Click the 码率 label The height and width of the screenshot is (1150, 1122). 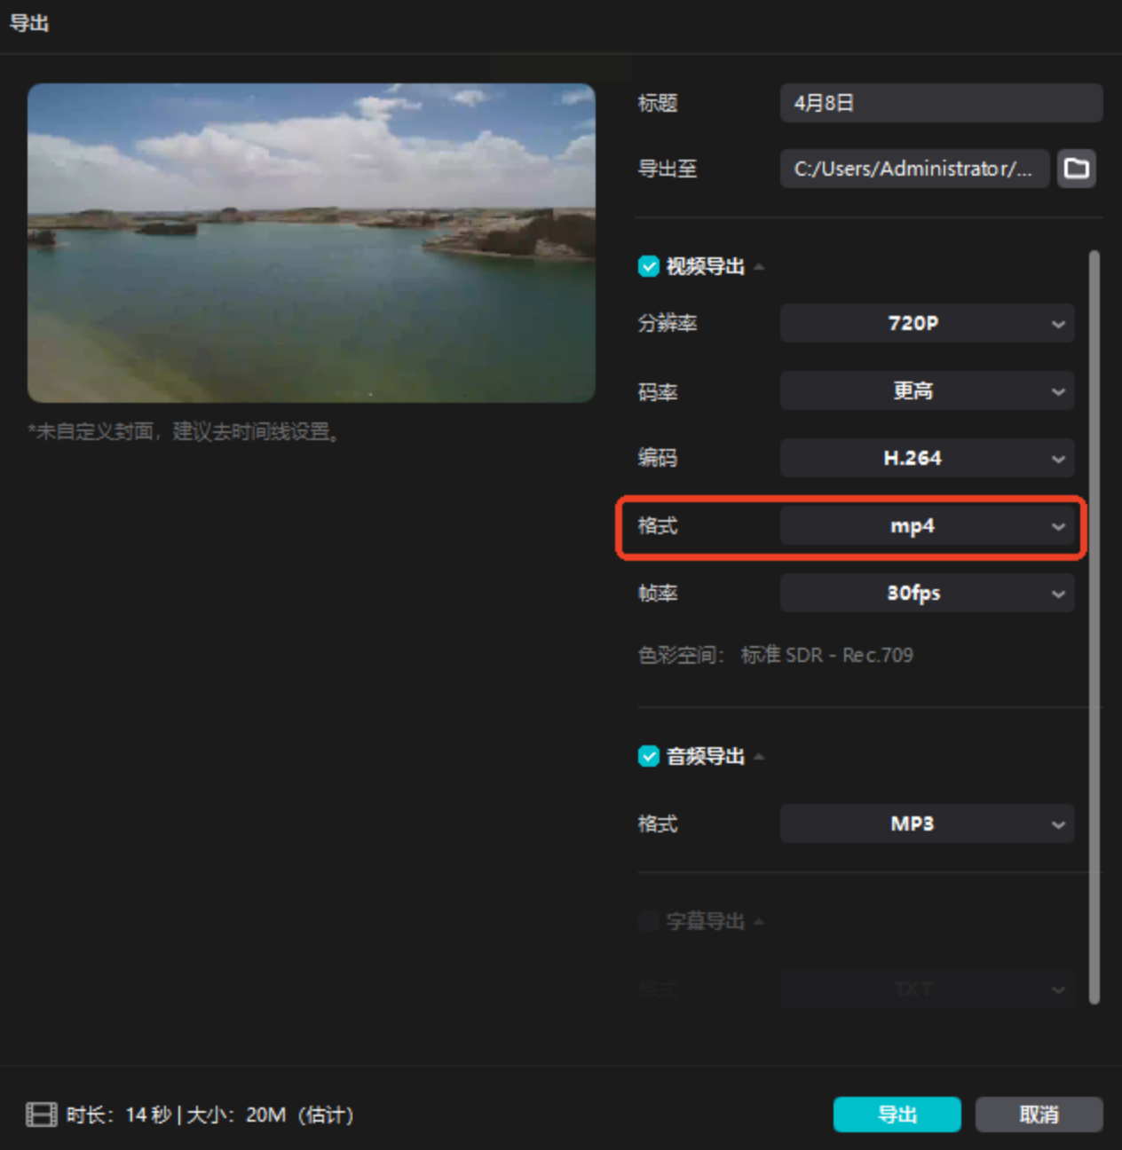click(x=658, y=391)
